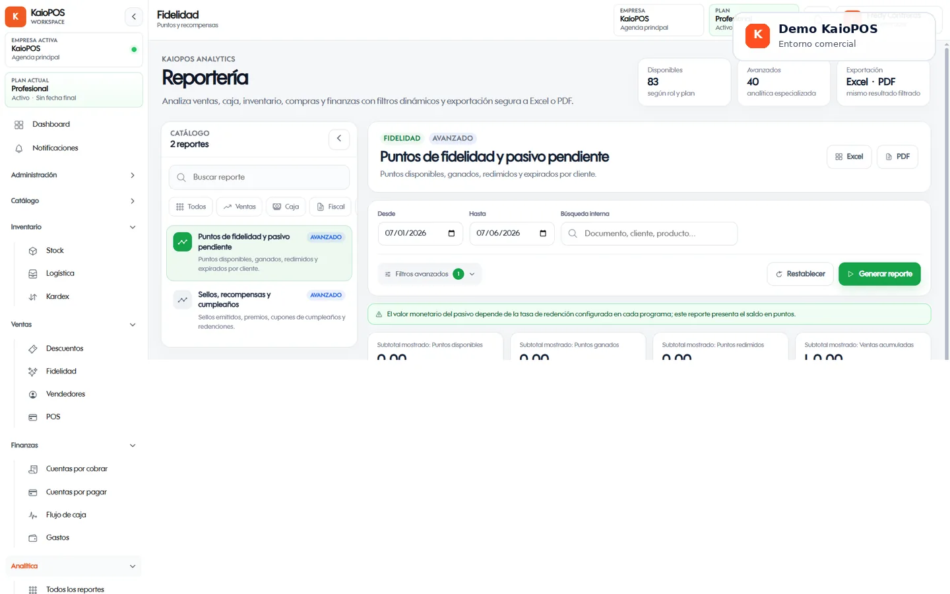
Task: Open Dashboard from the sidebar
Action: pyautogui.click(x=73, y=124)
